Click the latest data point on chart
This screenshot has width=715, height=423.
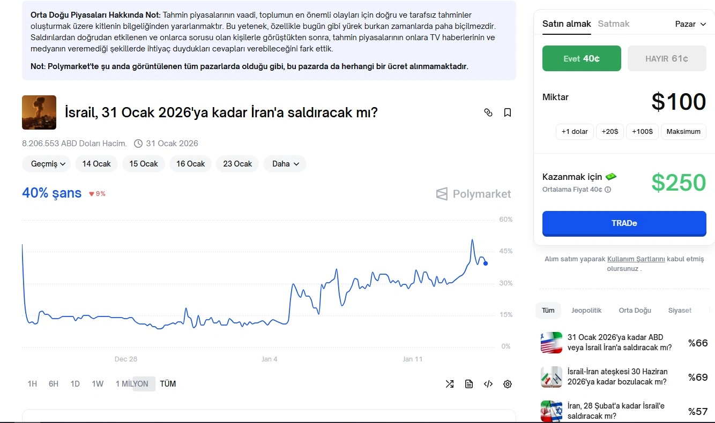pos(486,263)
